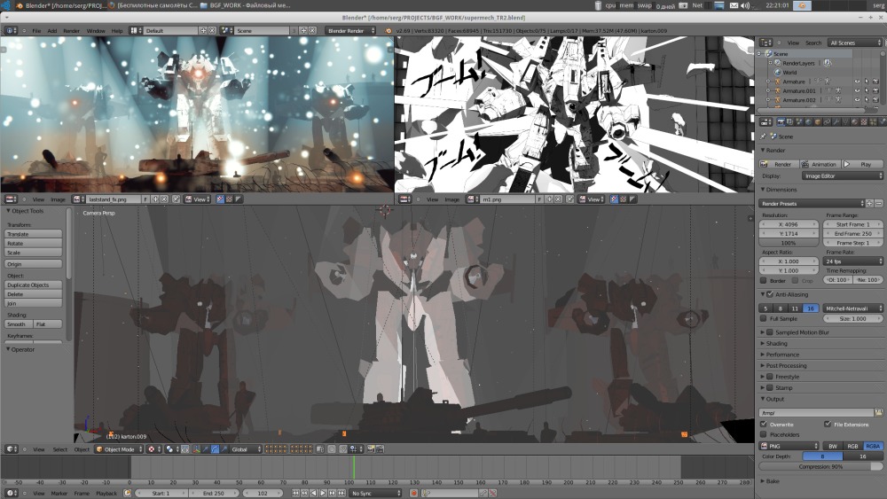Select the translate manipulator arrow icon

205,449
